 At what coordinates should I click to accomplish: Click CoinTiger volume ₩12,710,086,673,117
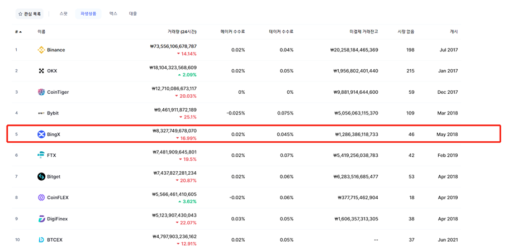click(174, 89)
